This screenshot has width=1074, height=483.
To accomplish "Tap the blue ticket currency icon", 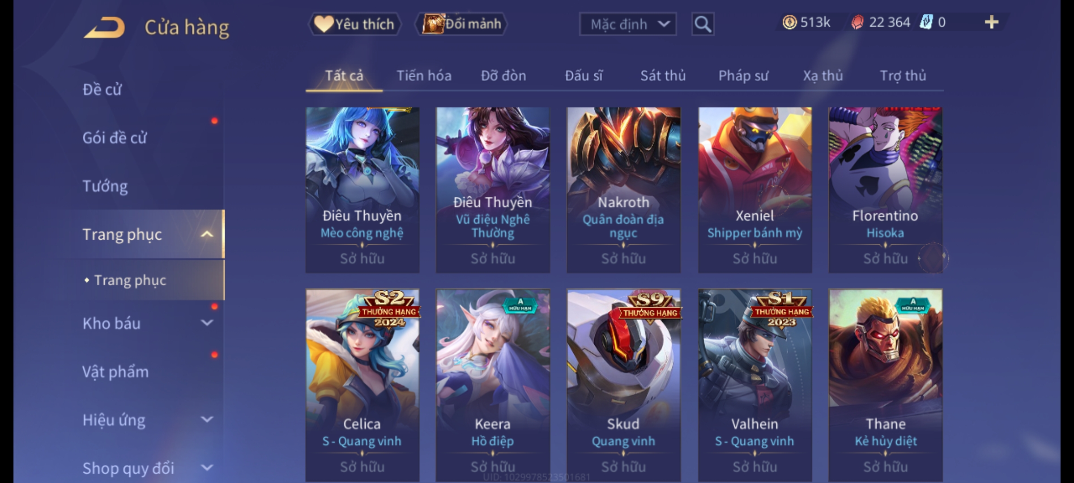I will pyautogui.click(x=926, y=22).
